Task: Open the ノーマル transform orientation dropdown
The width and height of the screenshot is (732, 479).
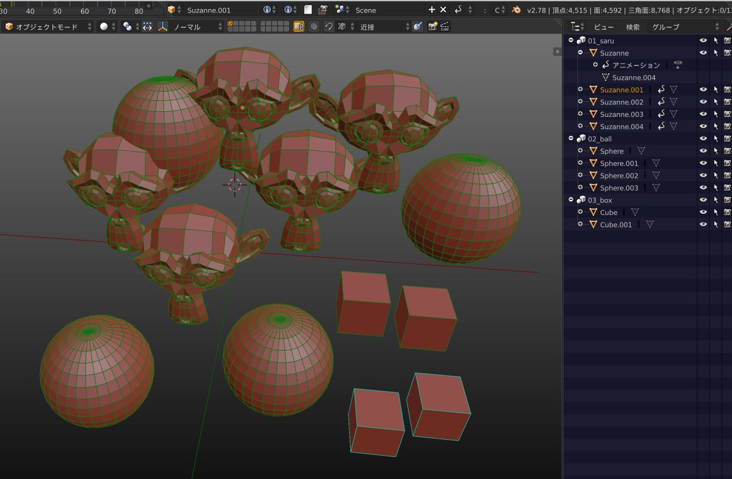Action: pyautogui.click(x=198, y=27)
